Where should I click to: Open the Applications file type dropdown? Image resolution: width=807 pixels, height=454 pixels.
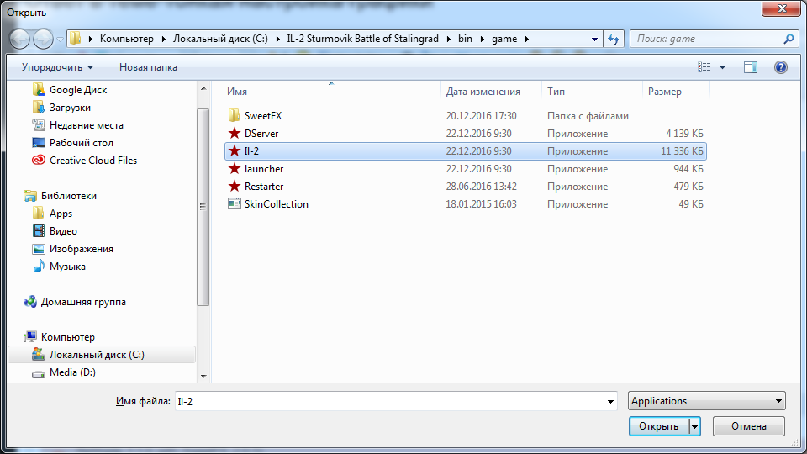(x=707, y=400)
